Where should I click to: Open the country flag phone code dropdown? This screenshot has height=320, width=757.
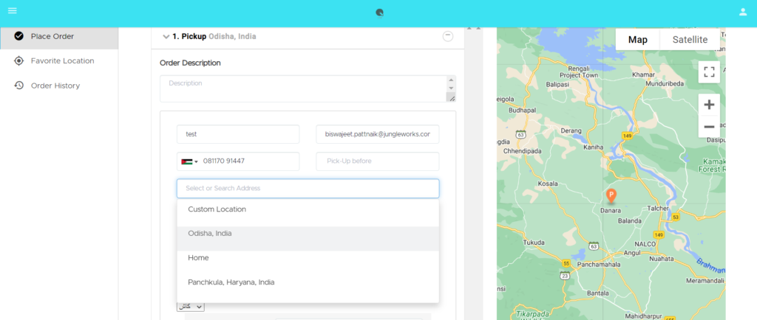pyautogui.click(x=190, y=161)
